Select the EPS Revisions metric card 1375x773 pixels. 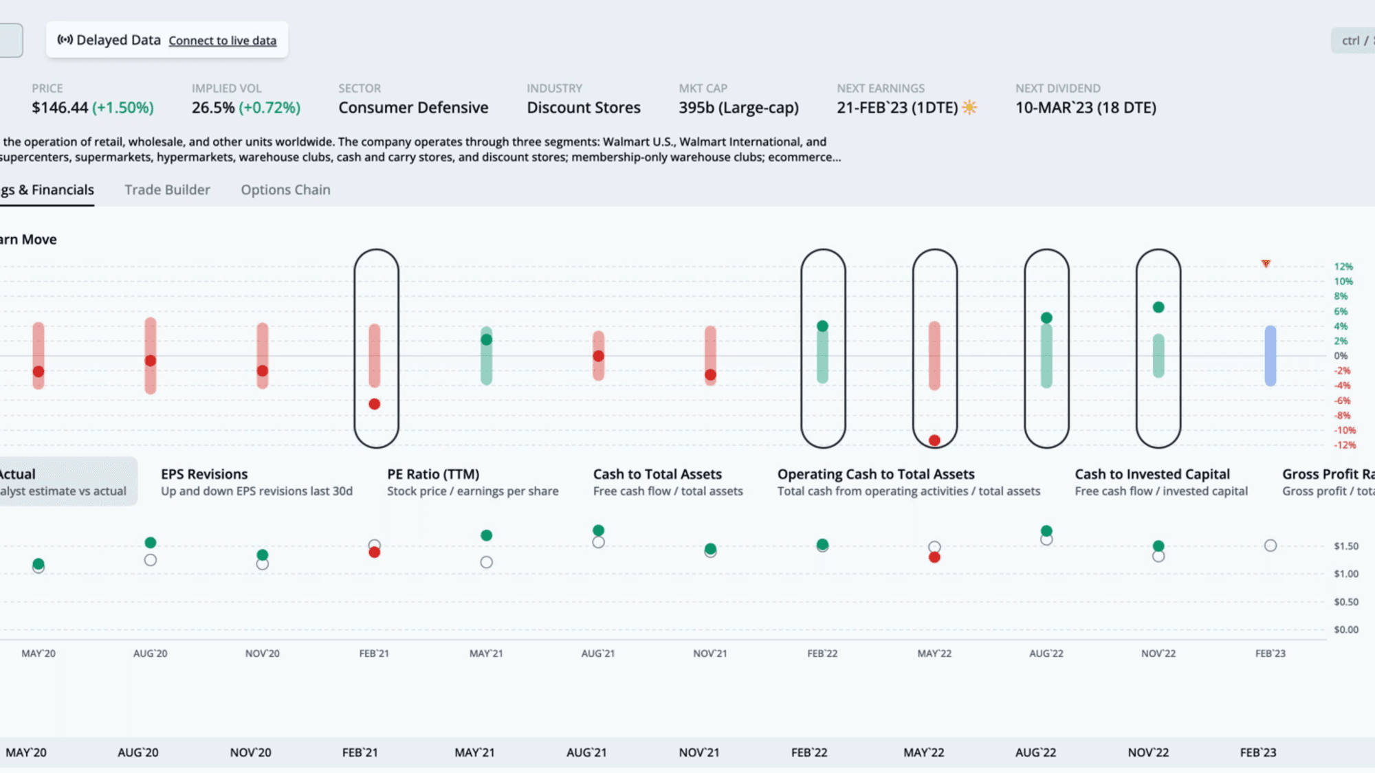256,482
